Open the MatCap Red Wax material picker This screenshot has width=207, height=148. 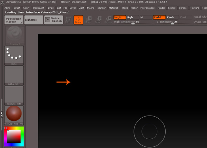(x=14, y=115)
